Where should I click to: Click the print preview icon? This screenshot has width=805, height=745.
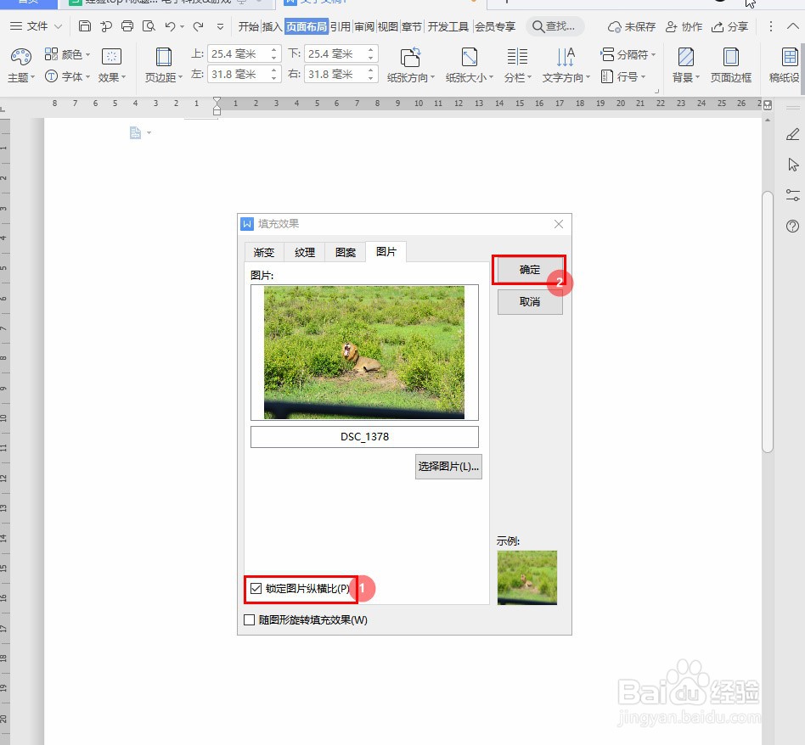coord(149,26)
